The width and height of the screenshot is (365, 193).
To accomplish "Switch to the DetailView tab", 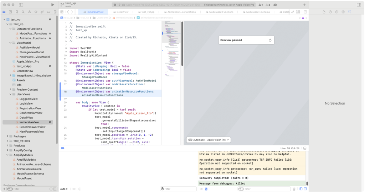I will (x=120, y=12).
